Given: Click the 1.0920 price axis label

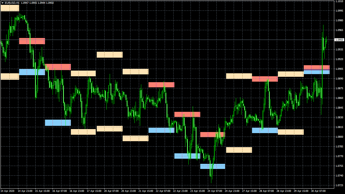Looking at the screenshot, I should [339, 59].
